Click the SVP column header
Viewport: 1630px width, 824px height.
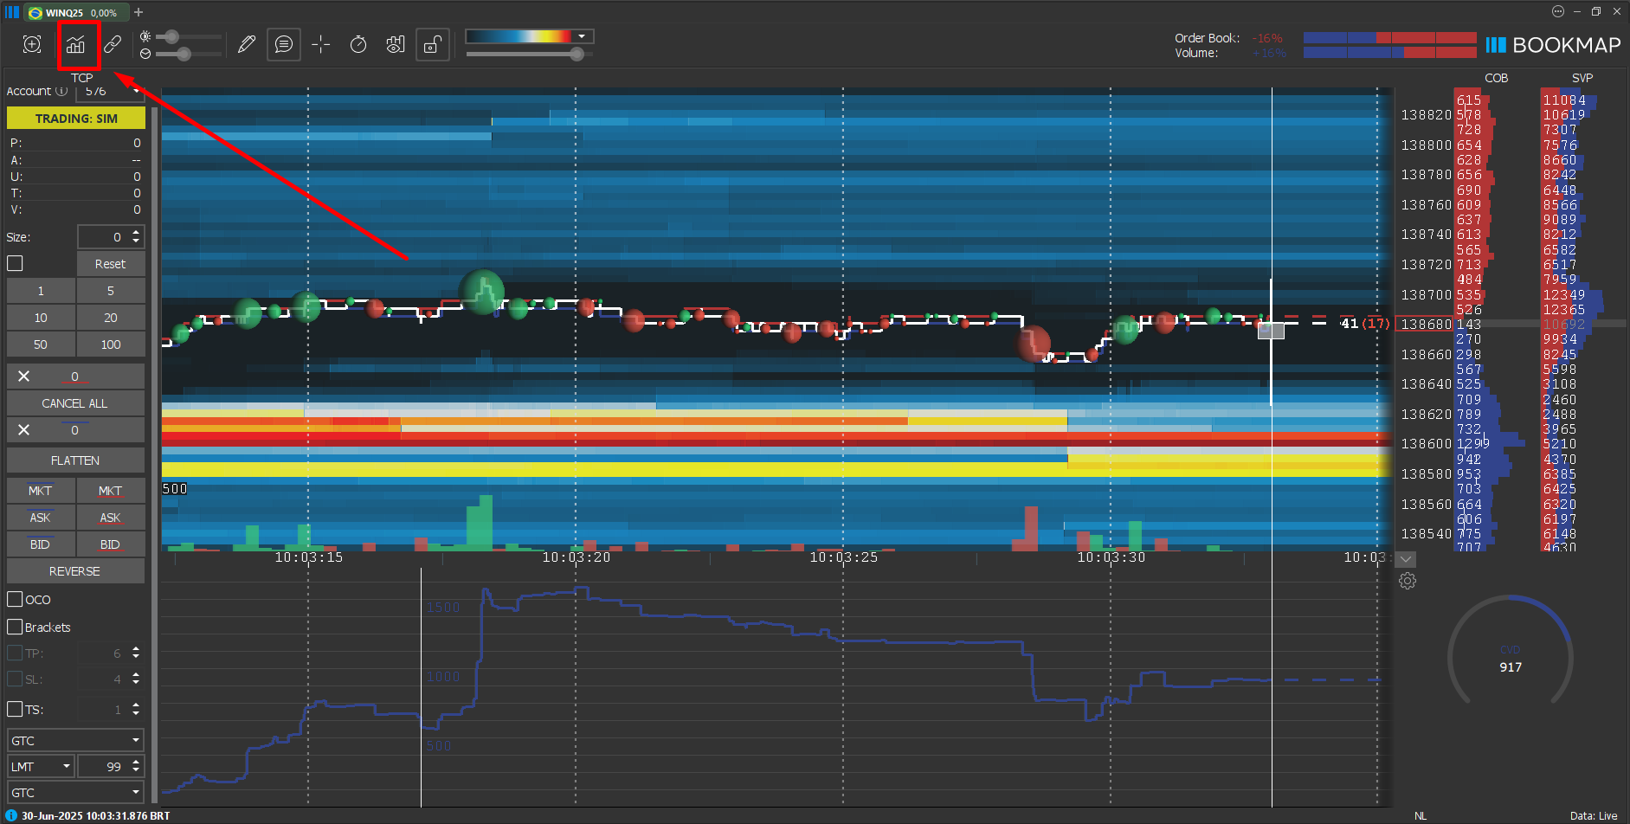(x=1582, y=78)
